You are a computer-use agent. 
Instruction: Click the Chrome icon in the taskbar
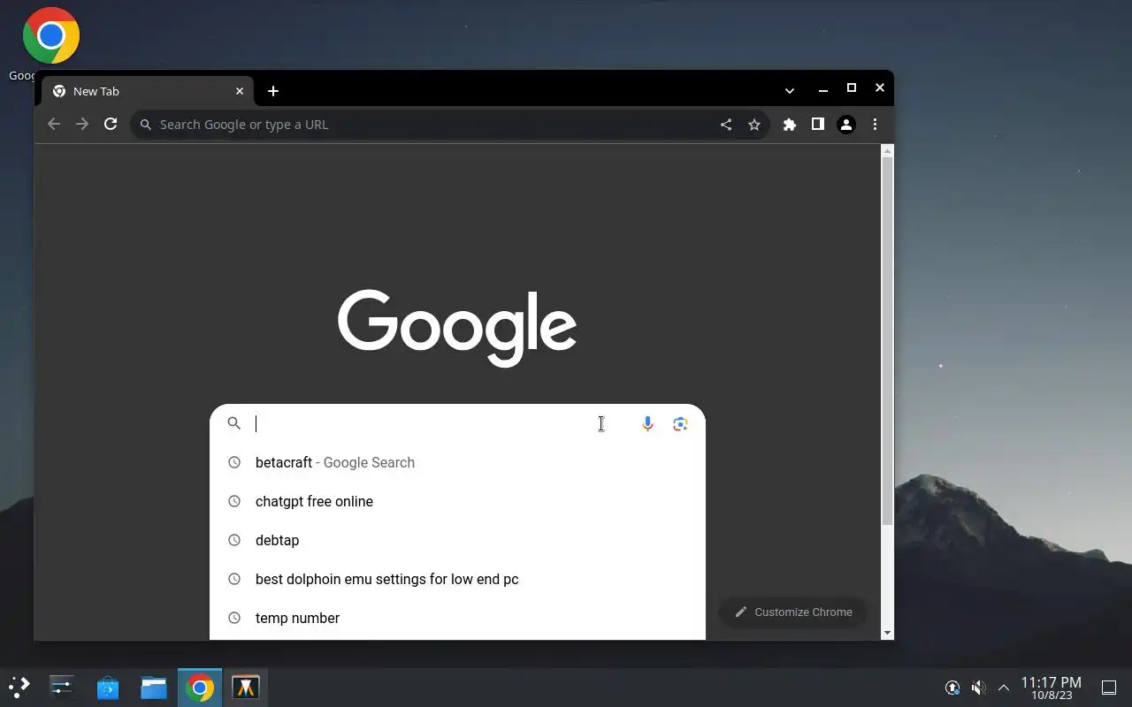tap(200, 687)
